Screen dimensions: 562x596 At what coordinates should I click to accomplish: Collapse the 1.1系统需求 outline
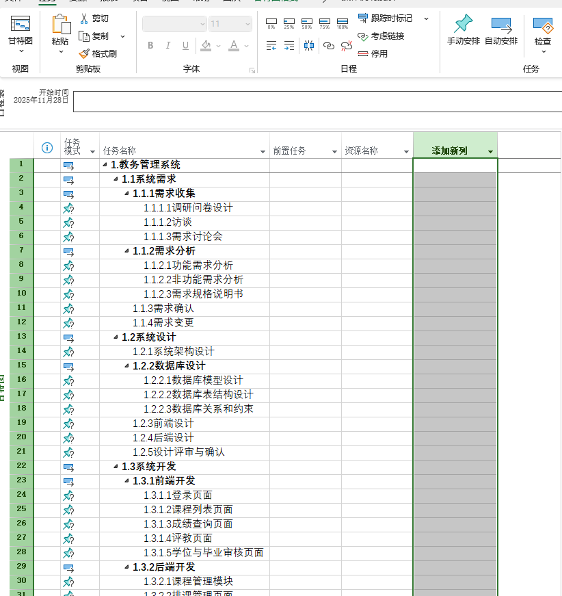click(116, 179)
